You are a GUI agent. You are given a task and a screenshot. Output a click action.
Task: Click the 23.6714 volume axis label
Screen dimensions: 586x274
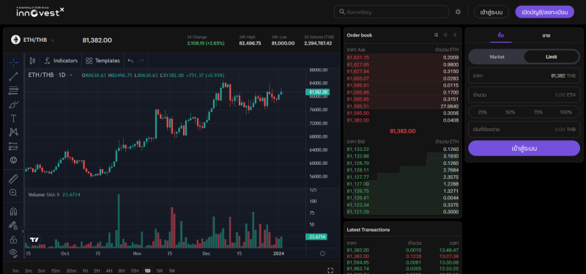pyautogui.click(x=316, y=237)
